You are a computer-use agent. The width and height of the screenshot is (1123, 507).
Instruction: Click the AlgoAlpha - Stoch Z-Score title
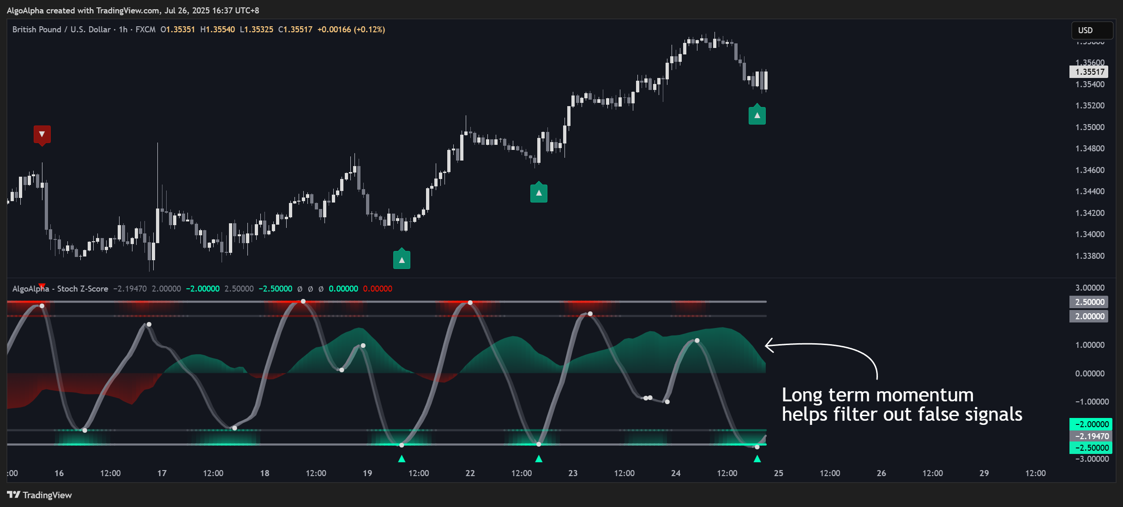point(60,289)
